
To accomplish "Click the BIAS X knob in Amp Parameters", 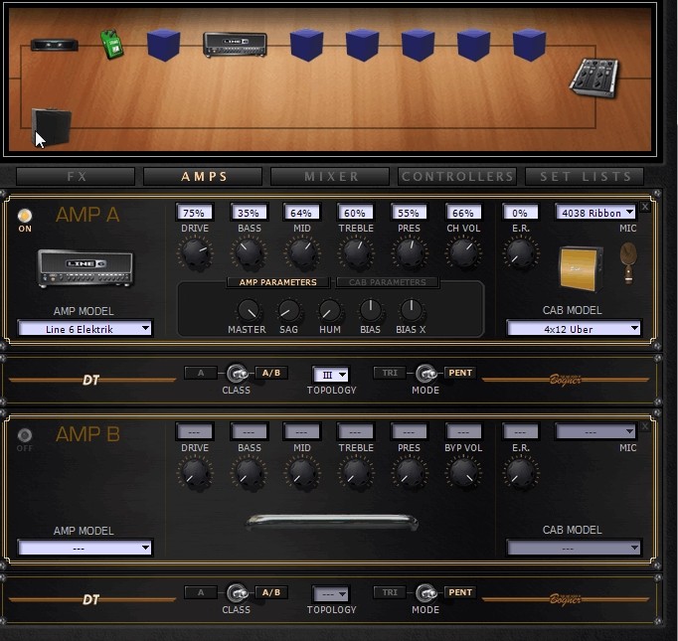I will 412,309.
